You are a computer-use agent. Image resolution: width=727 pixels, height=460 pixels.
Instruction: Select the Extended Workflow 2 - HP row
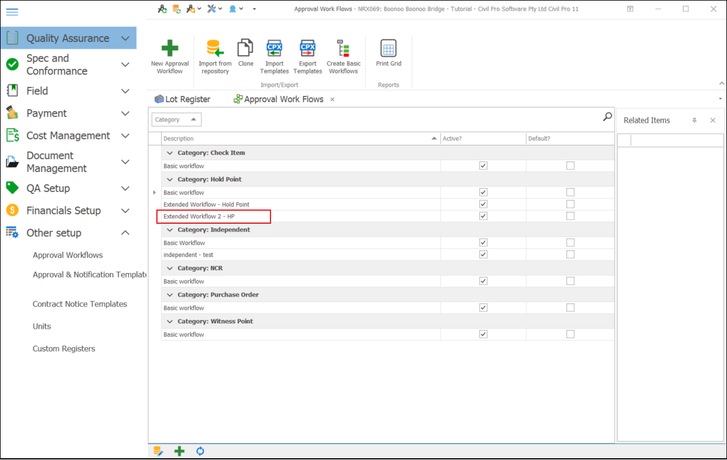[x=388, y=216]
